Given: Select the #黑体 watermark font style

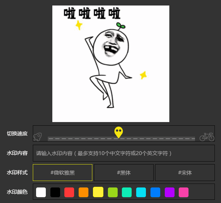Looking at the screenshot, I should coord(124,173).
